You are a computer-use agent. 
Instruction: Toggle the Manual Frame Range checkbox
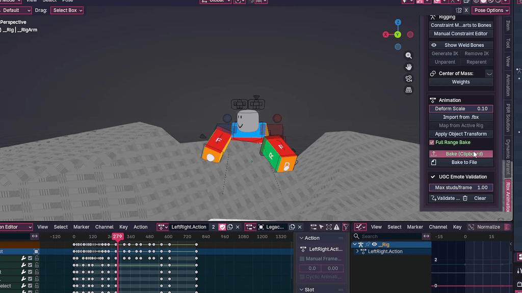pyautogui.click(x=302, y=259)
